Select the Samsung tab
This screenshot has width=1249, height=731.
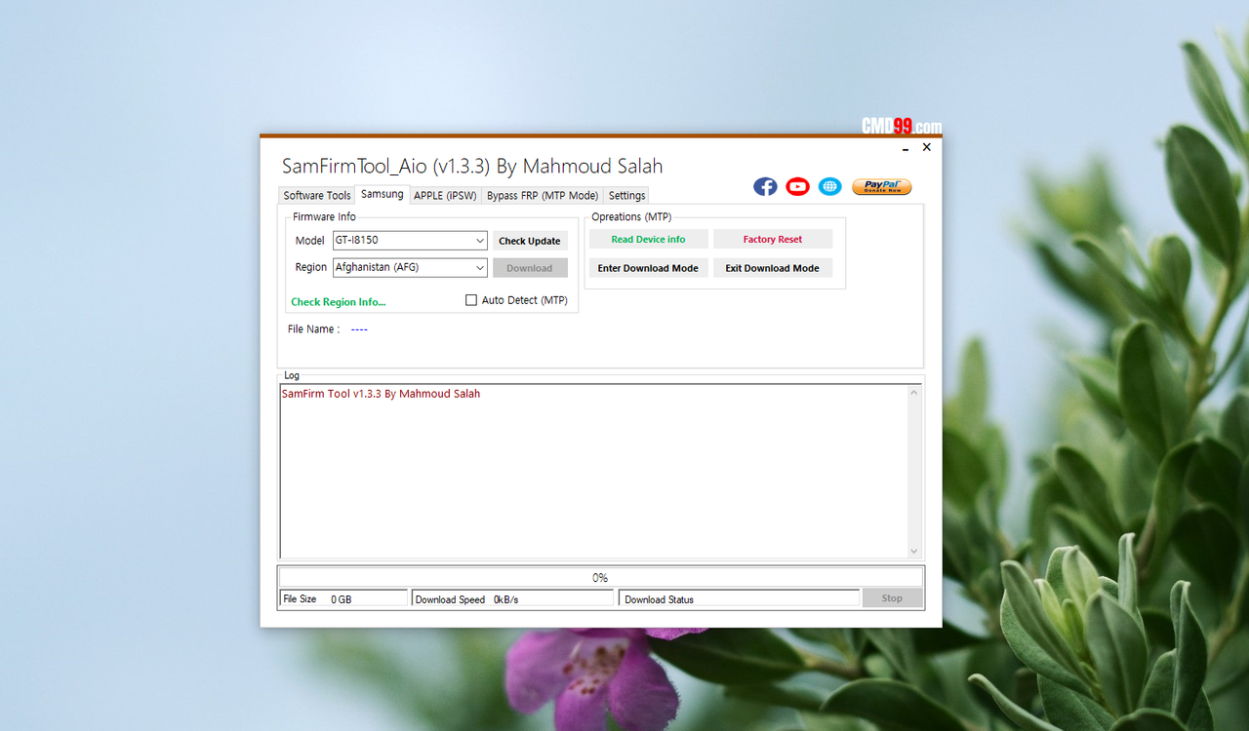click(x=382, y=194)
